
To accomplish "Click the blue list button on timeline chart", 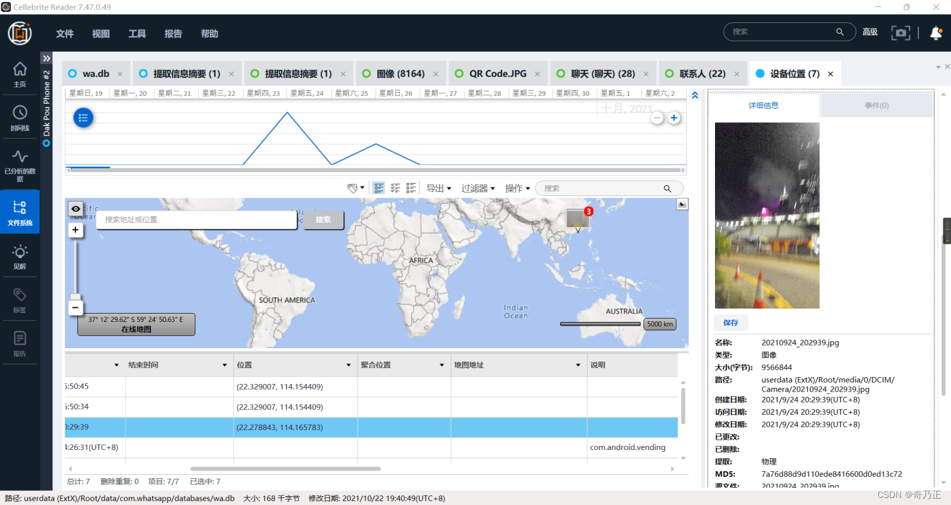I will [84, 118].
